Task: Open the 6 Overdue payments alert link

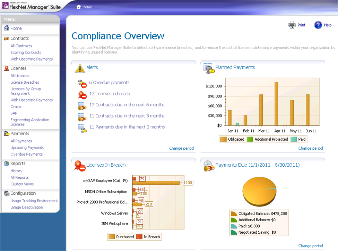Action: tap(109, 83)
